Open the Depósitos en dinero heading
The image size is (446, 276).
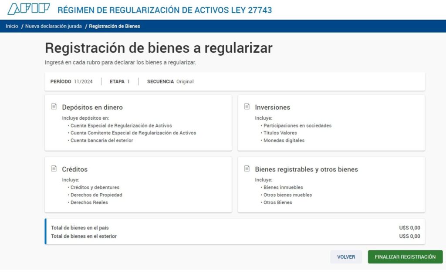point(92,107)
